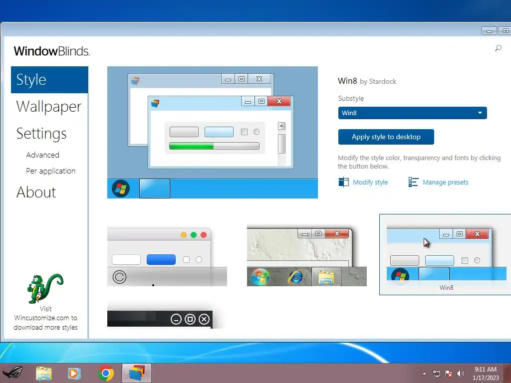Screen dimensions: 511x383
Task: Open the Settings section
Action: point(41,134)
